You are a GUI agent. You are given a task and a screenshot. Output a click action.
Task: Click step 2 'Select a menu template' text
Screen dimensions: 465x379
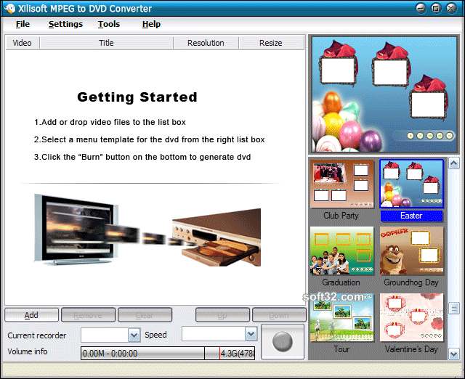tap(149, 139)
